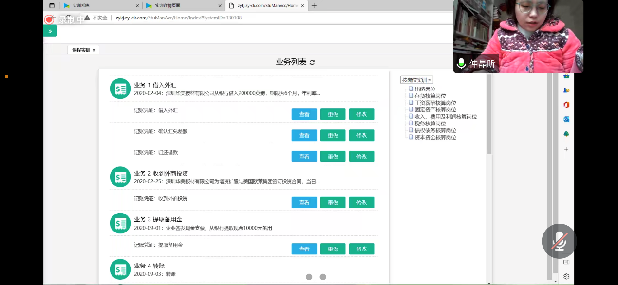Image resolution: width=618 pixels, height=285 pixels.
Task: Open Office icon in browser sidebar
Action: (566, 105)
